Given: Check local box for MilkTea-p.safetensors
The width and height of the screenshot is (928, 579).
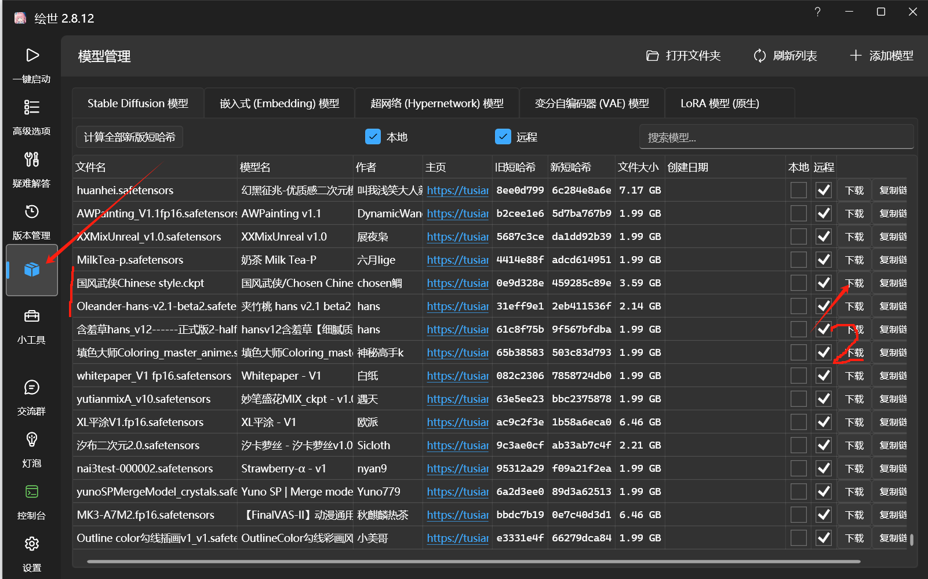Looking at the screenshot, I should click(x=799, y=260).
